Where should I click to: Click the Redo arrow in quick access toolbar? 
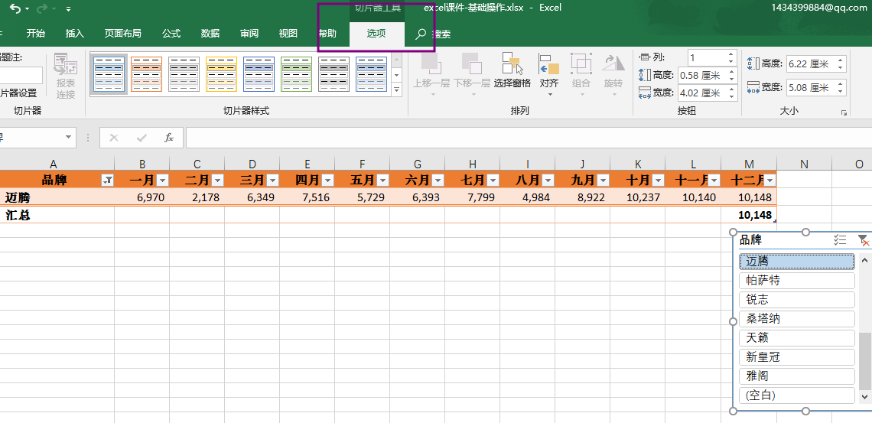point(42,8)
